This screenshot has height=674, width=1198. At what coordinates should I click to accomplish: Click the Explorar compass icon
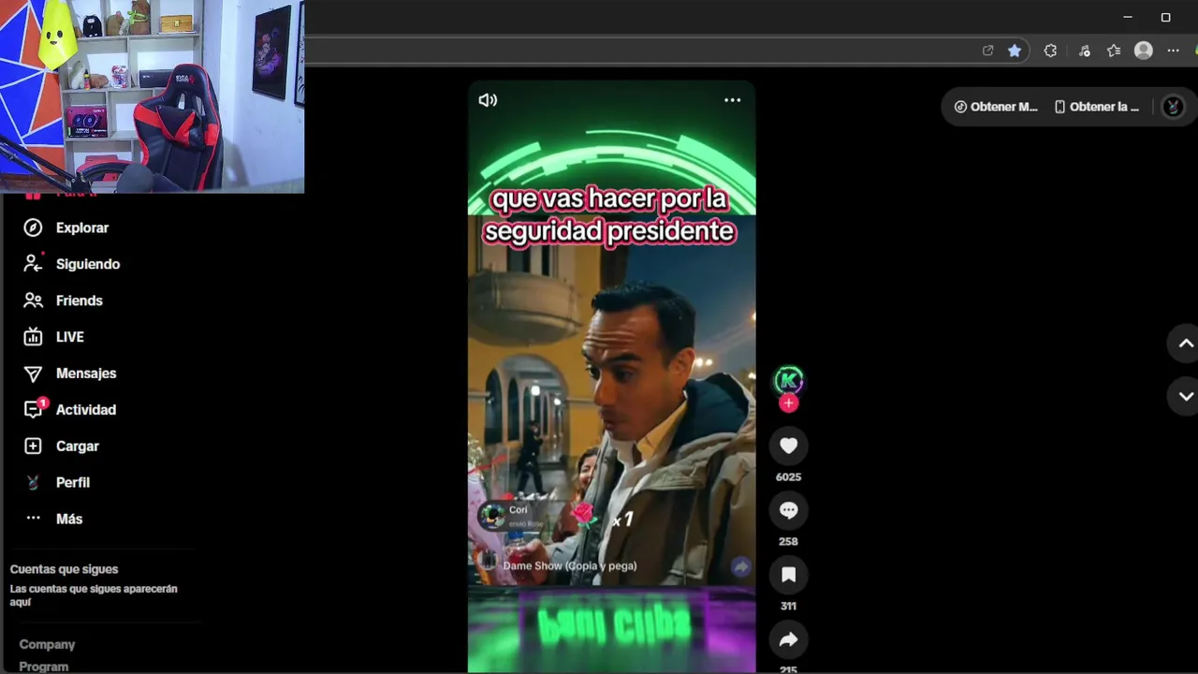pos(33,227)
